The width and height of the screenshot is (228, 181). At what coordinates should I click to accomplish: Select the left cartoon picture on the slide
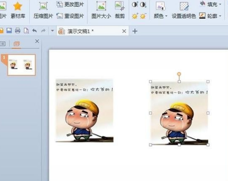(x=85, y=110)
